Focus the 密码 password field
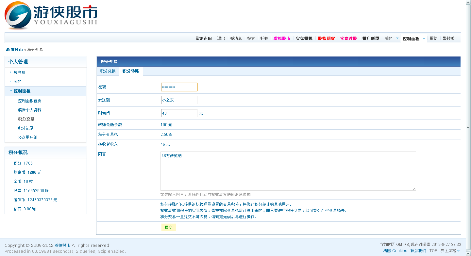This screenshot has height=256, width=471. tap(179, 87)
